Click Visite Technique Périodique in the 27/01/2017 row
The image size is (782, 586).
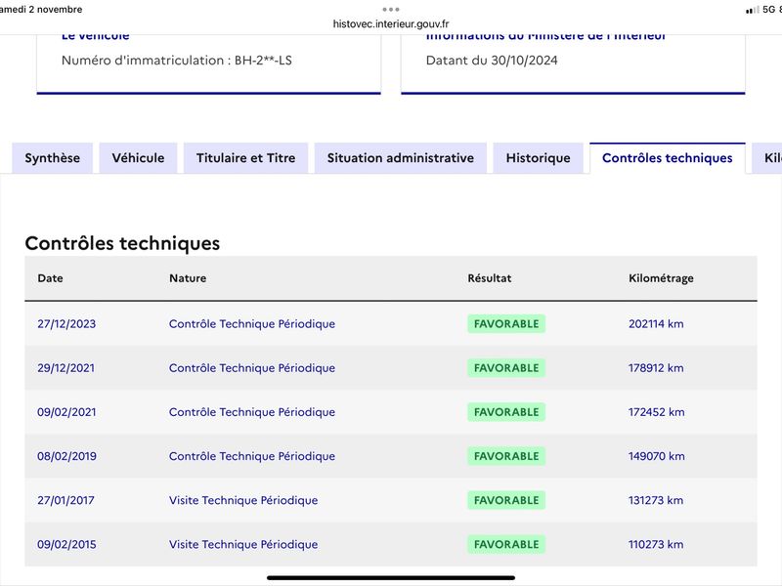click(x=243, y=500)
